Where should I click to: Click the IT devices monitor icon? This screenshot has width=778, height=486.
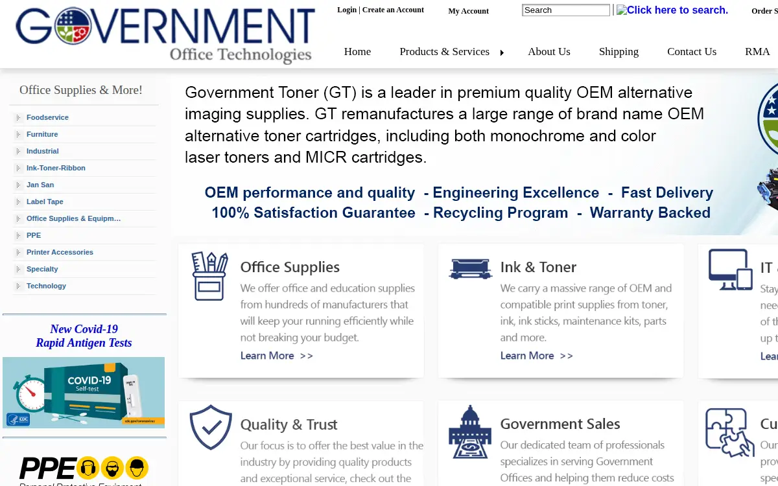pos(731,270)
